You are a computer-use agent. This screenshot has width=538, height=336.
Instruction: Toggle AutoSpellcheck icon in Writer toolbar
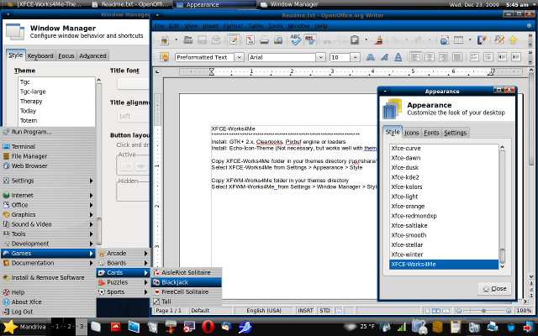pos(310,40)
